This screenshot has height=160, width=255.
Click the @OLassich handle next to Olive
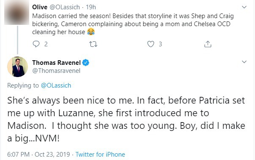coord(65,7)
